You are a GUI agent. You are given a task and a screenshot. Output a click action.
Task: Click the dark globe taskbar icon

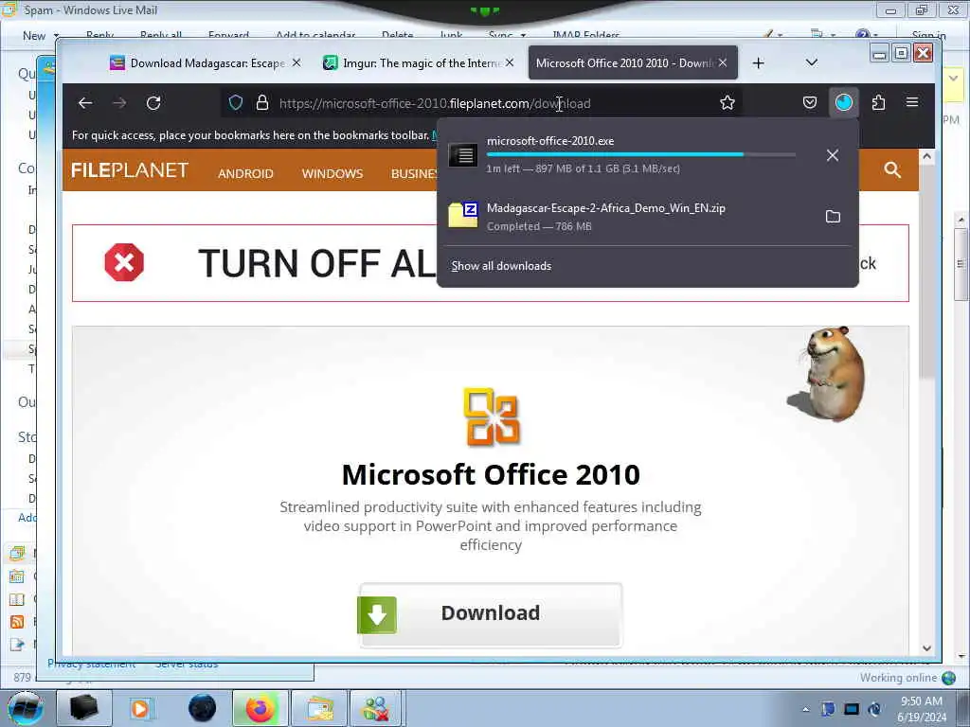pyautogui.click(x=203, y=708)
